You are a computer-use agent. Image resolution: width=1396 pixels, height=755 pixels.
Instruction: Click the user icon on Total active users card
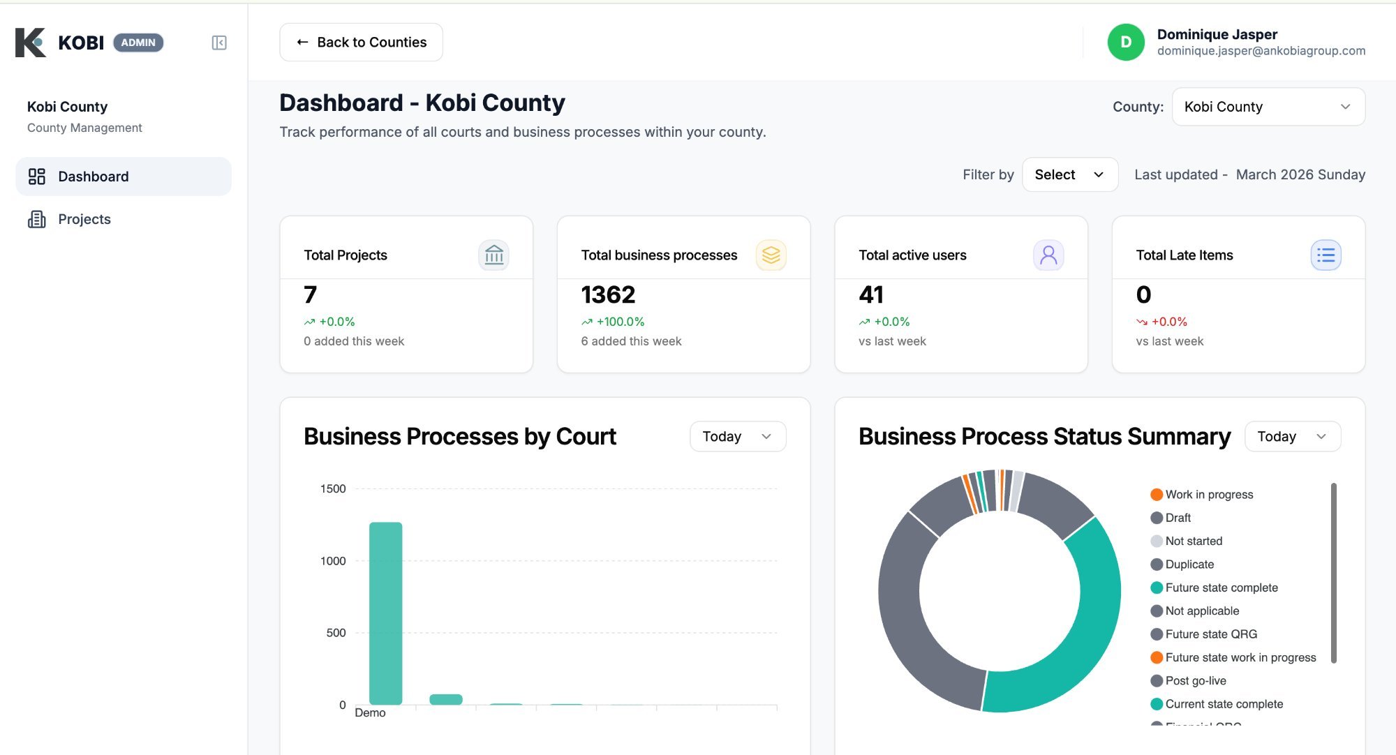pyautogui.click(x=1048, y=255)
